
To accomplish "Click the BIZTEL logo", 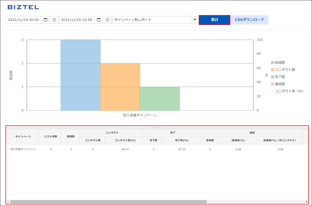I will pyautogui.click(x=23, y=7).
